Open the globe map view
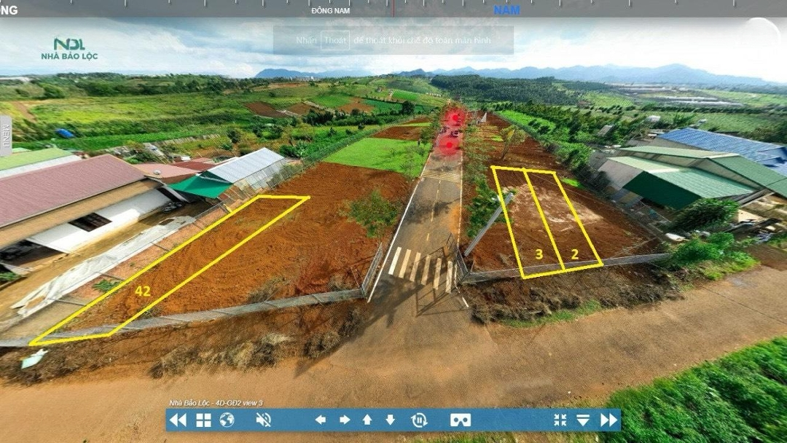The height and width of the screenshot is (443, 787). point(227,420)
